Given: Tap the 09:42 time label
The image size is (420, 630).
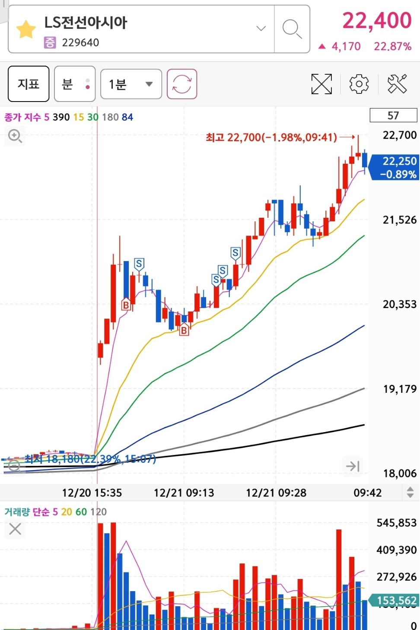Looking at the screenshot, I should click(368, 493).
